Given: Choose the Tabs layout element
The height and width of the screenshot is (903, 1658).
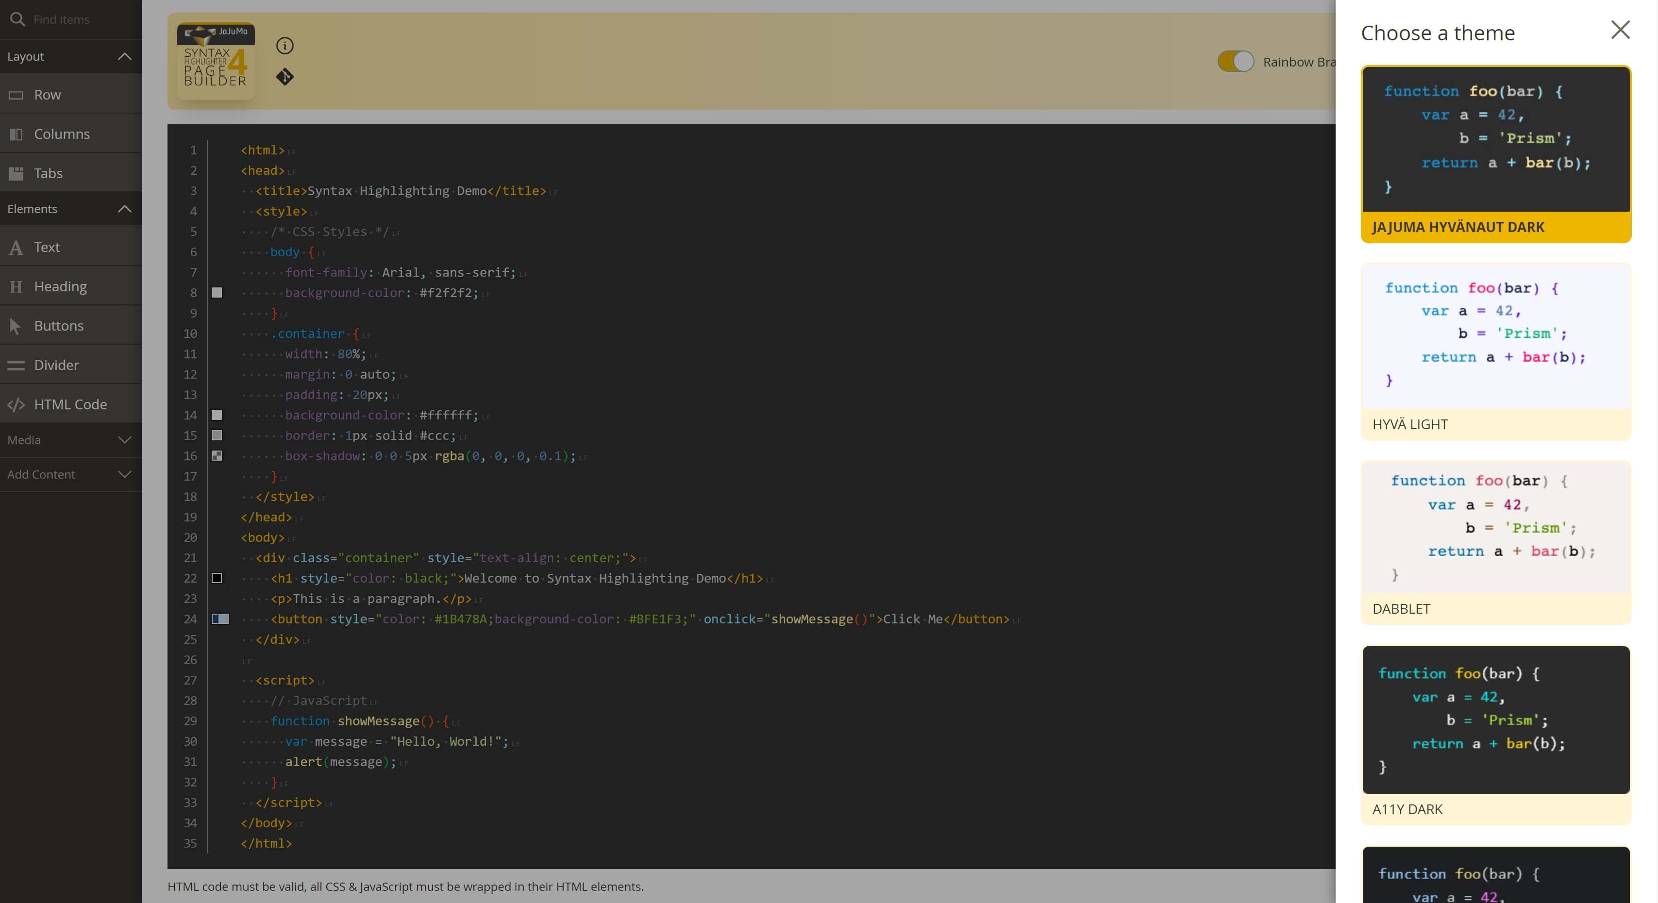Looking at the screenshot, I should point(48,173).
